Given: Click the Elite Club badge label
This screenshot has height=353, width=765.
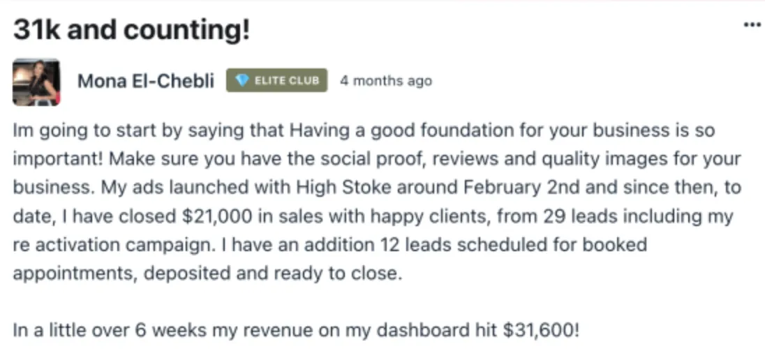Looking at the screenshot, I should pos(286,81).
